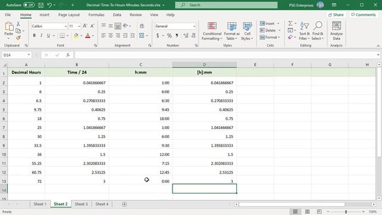Switch to the Page Layout ribbon tab
Screen dimensions: 382x215
pyautogui.click(x=69, y=15)
